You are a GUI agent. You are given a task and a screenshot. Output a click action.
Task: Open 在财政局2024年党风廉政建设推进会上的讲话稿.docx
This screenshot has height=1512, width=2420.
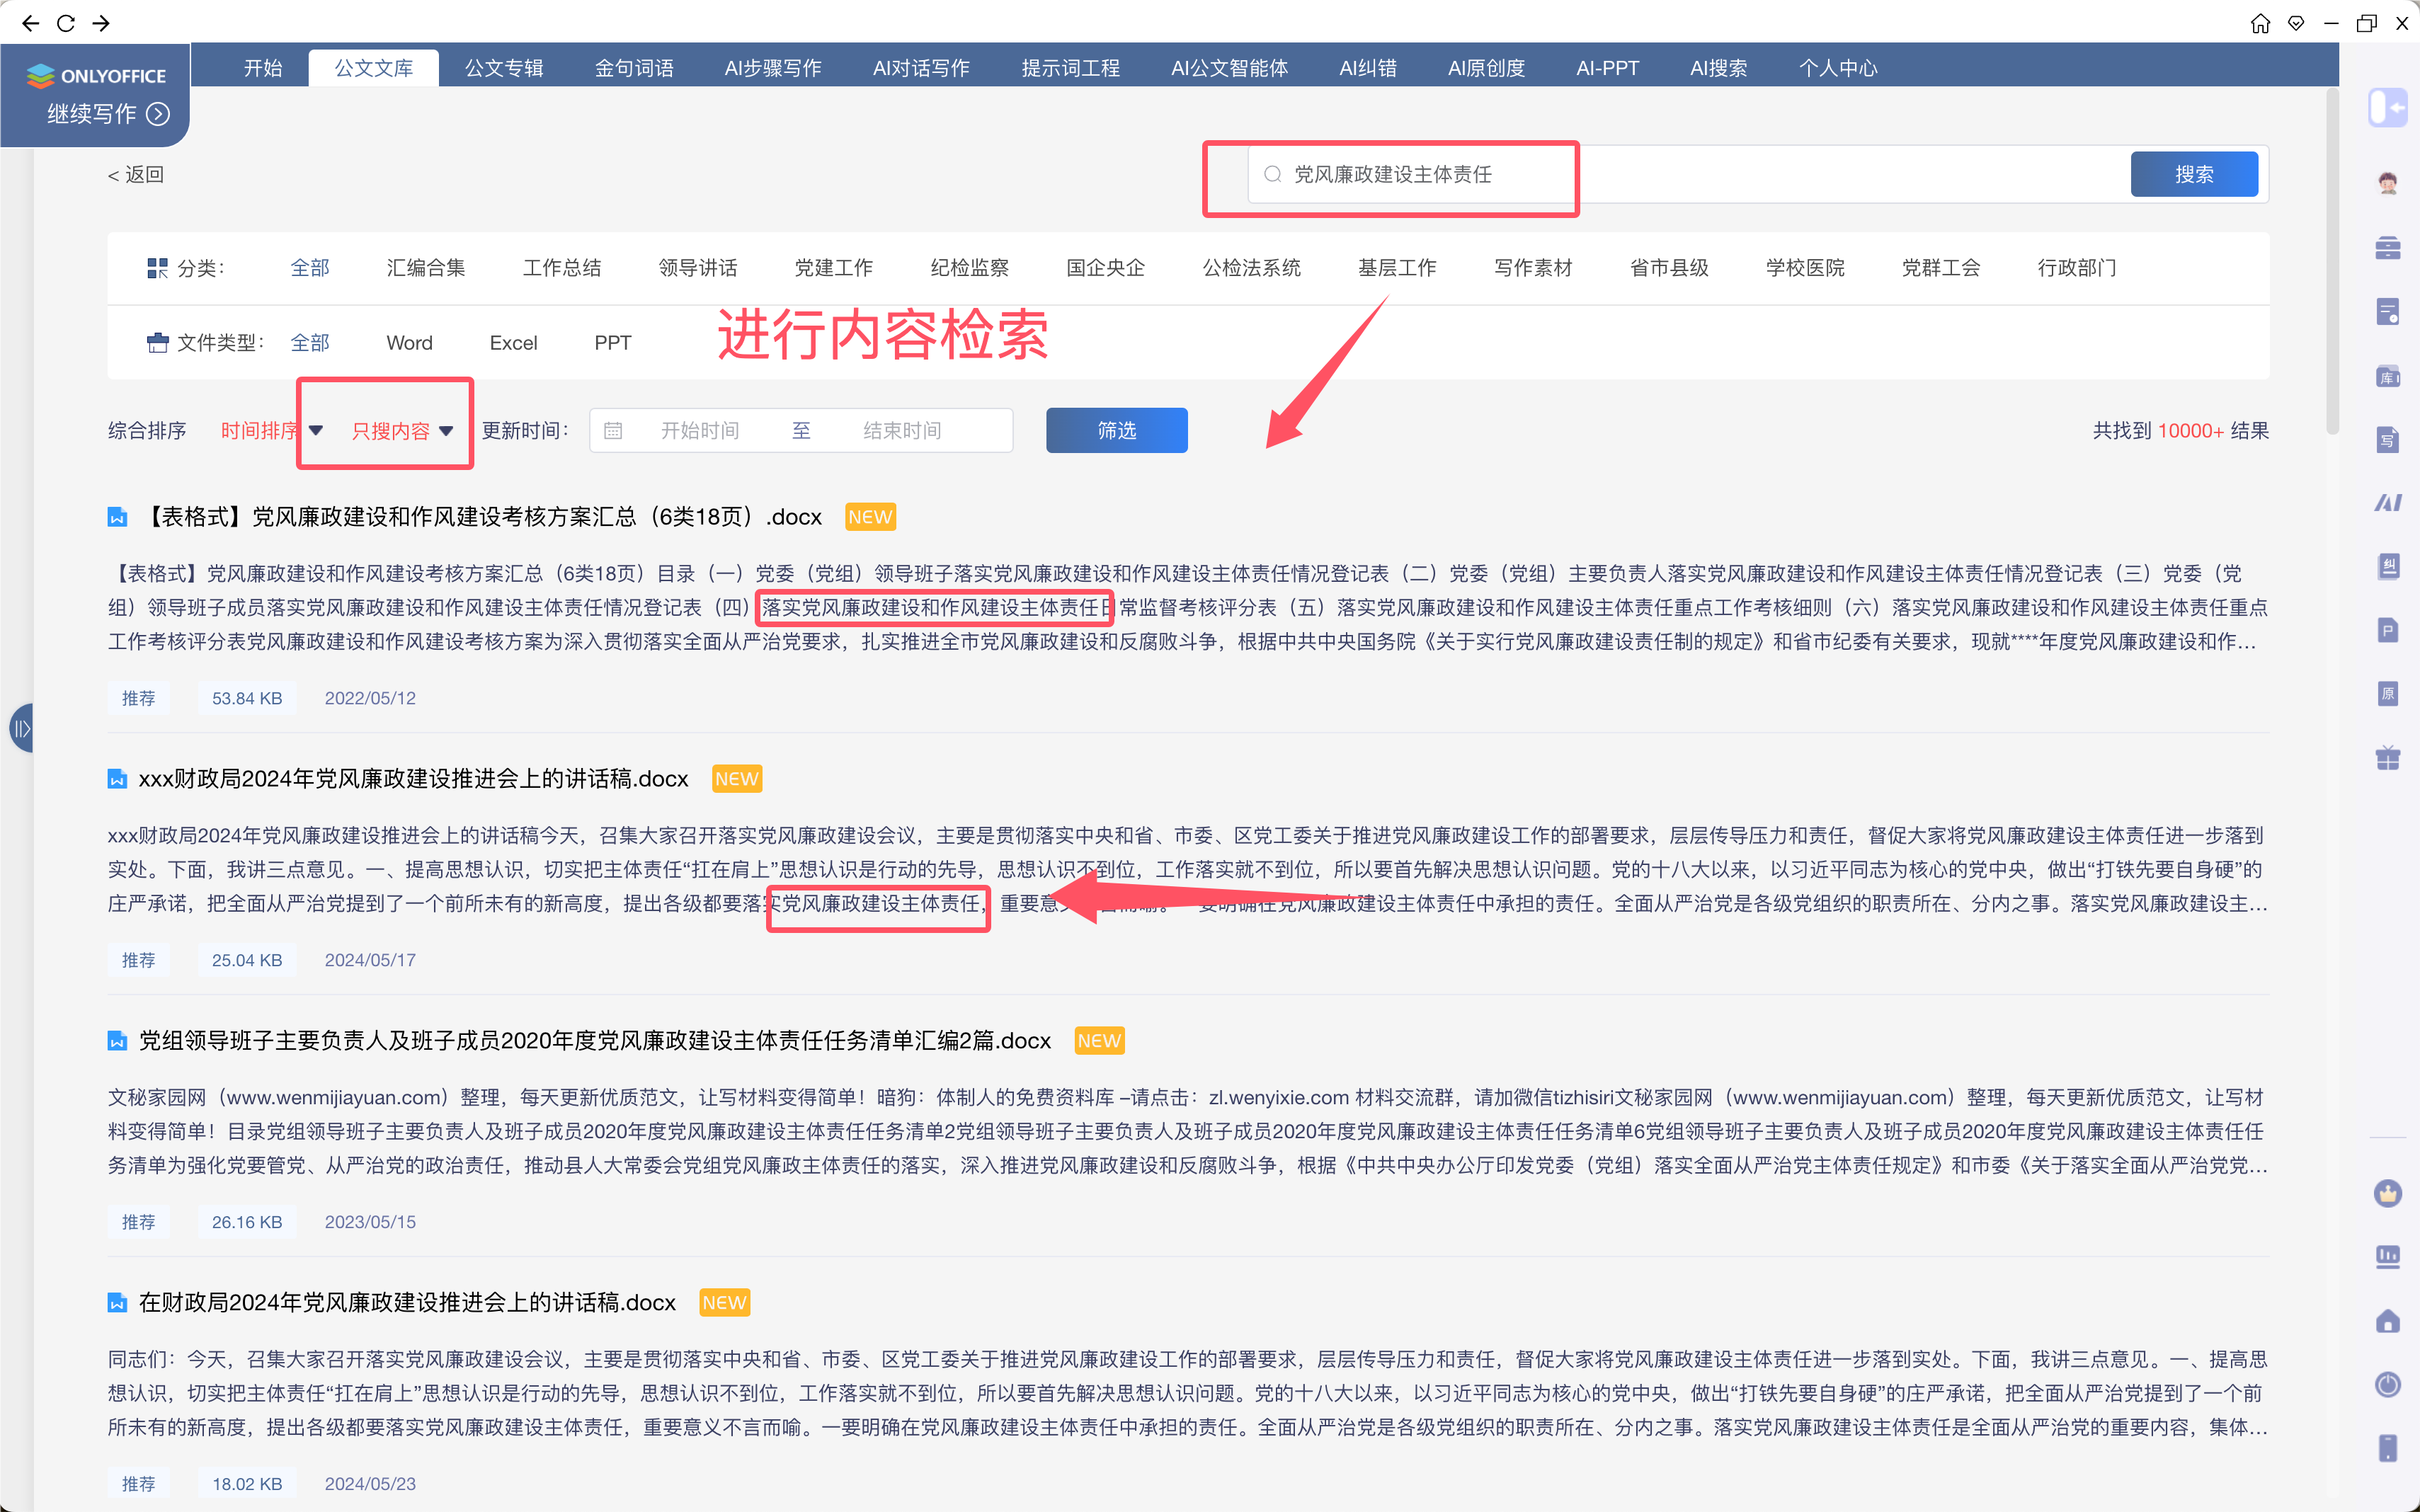pyautogui.click(x=407, y=1303)
